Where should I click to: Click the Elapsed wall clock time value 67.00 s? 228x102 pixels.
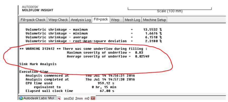107,91
